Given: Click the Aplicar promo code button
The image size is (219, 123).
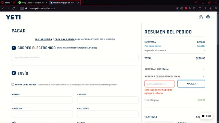Looking at the screenshot, I should [191, 84].
